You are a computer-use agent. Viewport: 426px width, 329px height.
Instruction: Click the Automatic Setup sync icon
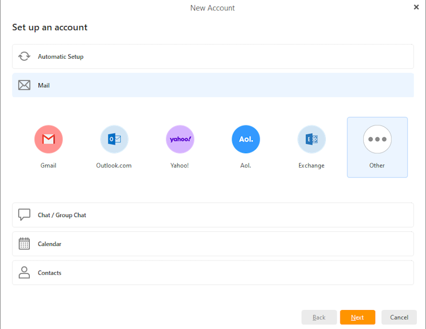tap(24, 56)
